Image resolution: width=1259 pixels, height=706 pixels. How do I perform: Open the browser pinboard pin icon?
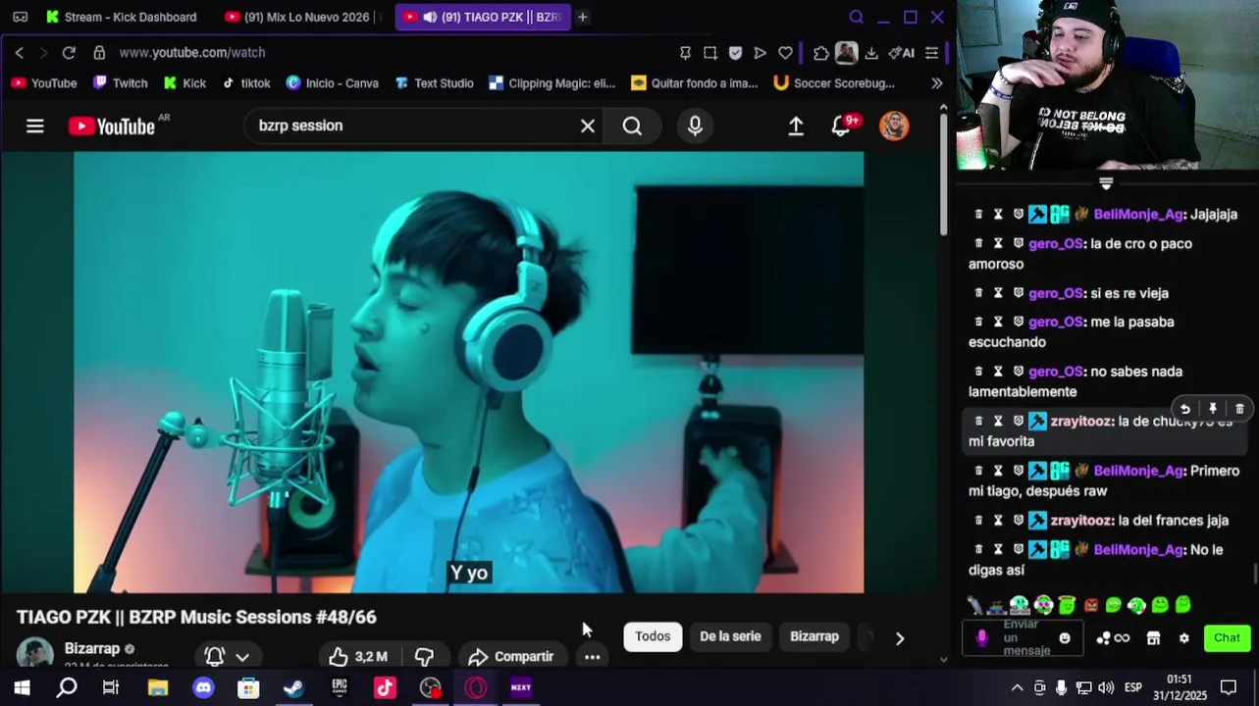(x=685, y=53)
